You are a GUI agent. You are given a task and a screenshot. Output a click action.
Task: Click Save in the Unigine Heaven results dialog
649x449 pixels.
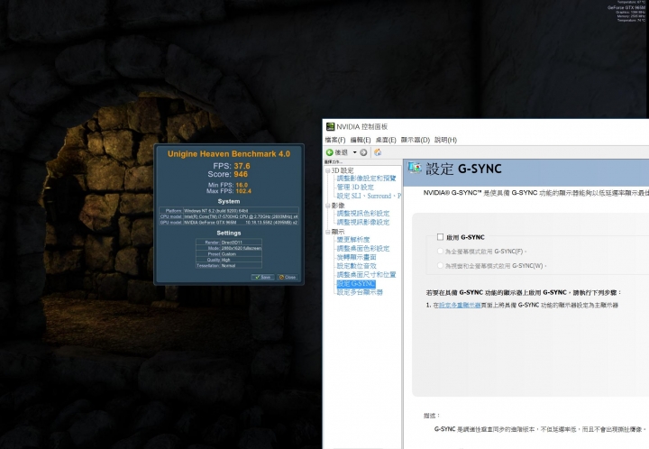click(x=262, y=278)
